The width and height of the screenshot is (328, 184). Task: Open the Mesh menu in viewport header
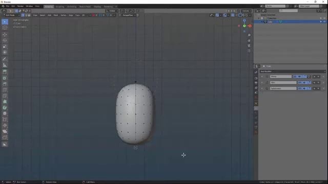(56, 15)
